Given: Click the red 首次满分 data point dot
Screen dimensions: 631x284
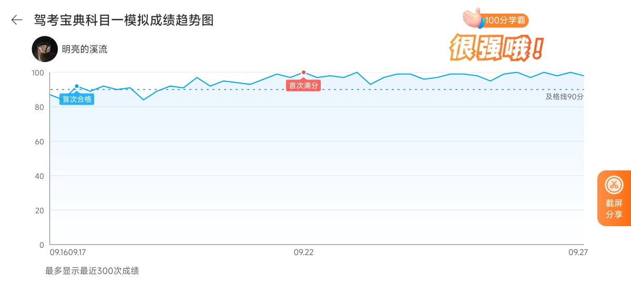Looking at the screenshot, I should (303, 73).
